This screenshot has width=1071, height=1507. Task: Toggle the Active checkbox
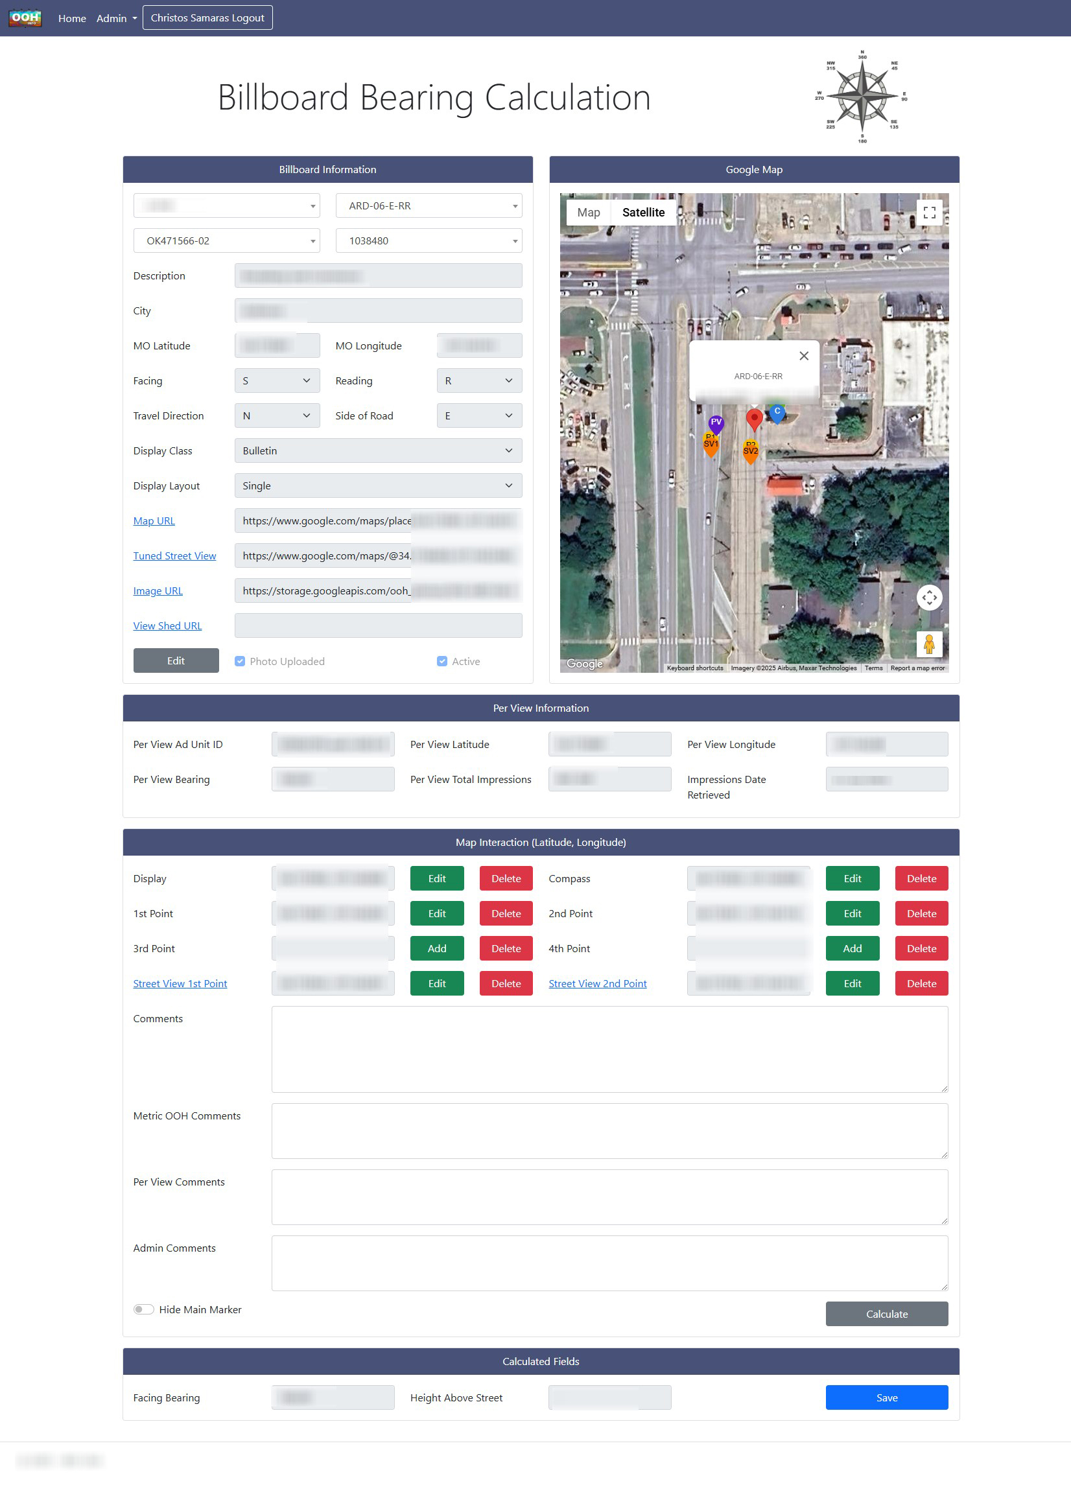442,661
